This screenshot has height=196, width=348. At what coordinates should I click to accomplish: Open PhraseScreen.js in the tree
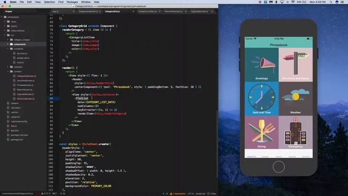point(25,85)
